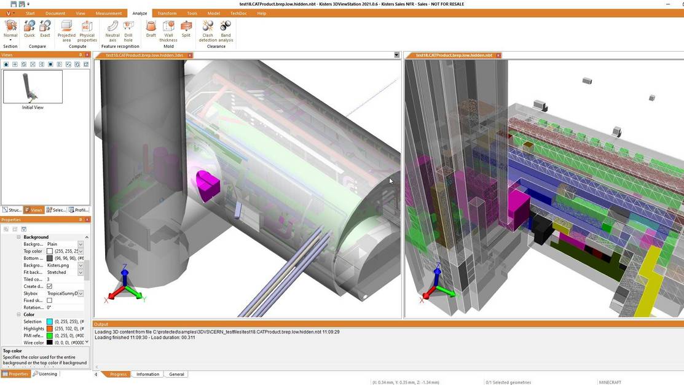684x385 pixels.
Task: Start Band analysis
Action: 226,31
